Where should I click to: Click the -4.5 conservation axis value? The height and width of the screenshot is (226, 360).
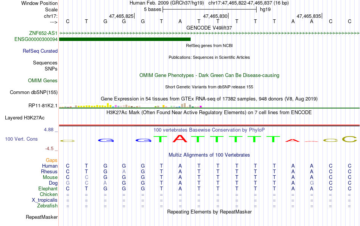pos(49,149)
